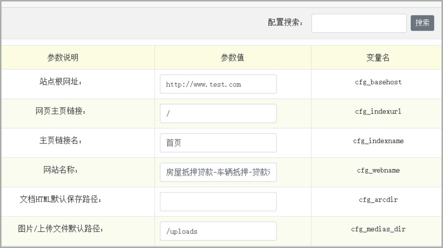The width and height of the screenshot is (443, 248).
Task: Select the 参数说明 column header
Action: [x=63, y=58]
